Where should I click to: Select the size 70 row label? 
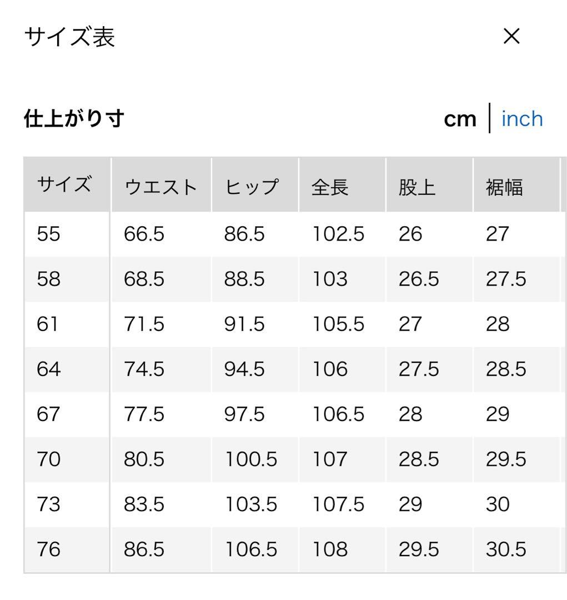pyautogui.click(x=48, y=459)
